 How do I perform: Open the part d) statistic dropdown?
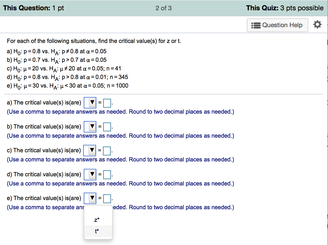coord(89,174)
